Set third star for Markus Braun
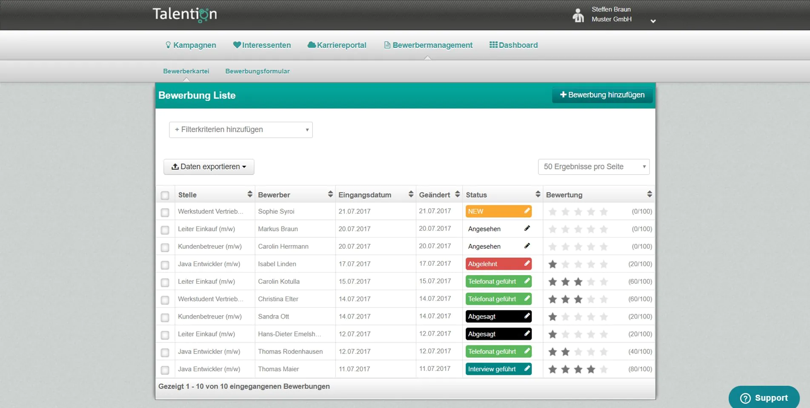This screenshot has height=408, width=810. (578, 229)
